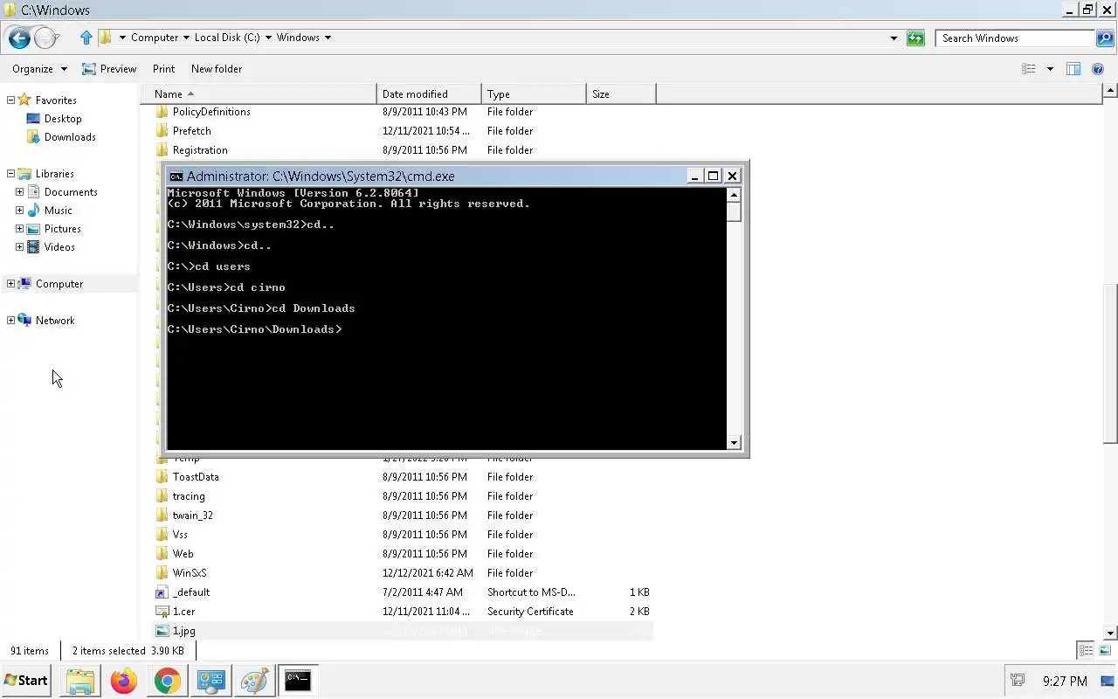Expand the Videos library
1118x699 pixels.
pyautogui.click(x=19, y=247)
